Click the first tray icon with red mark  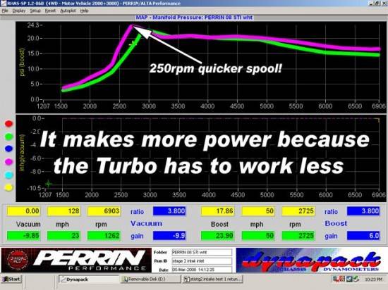336,279
